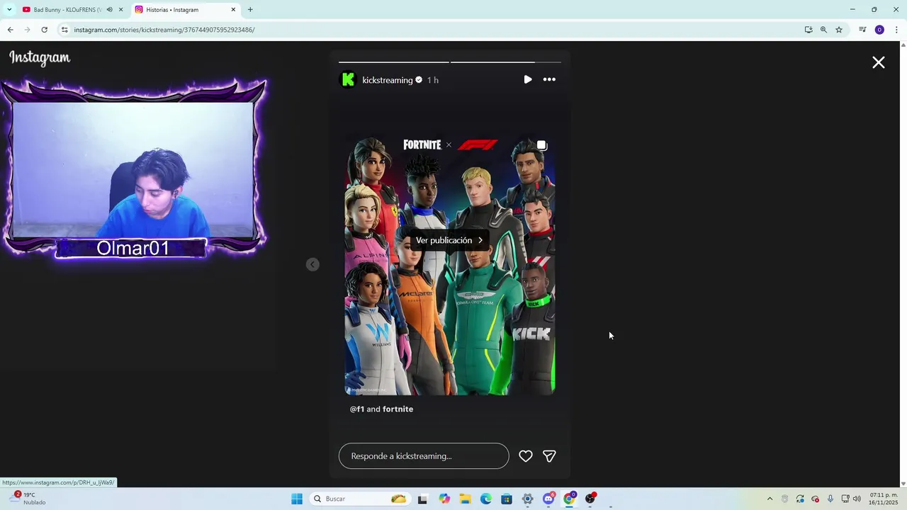Open the volume speaker tray icon

(x=857, y=499)
